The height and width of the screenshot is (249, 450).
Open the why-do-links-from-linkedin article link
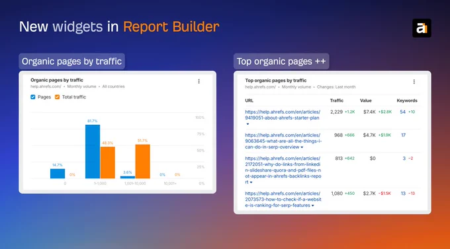[283, 170]
